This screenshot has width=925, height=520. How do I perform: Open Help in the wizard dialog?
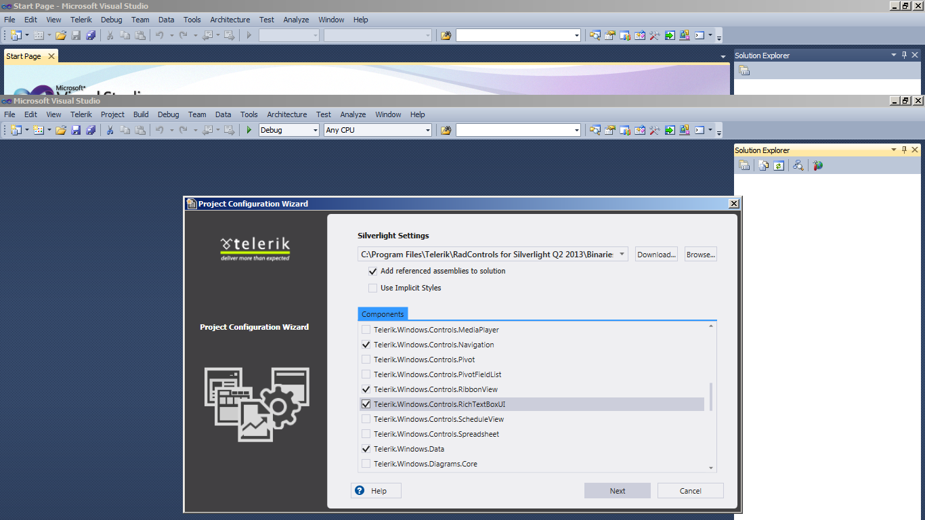click(x=376, y=491)
